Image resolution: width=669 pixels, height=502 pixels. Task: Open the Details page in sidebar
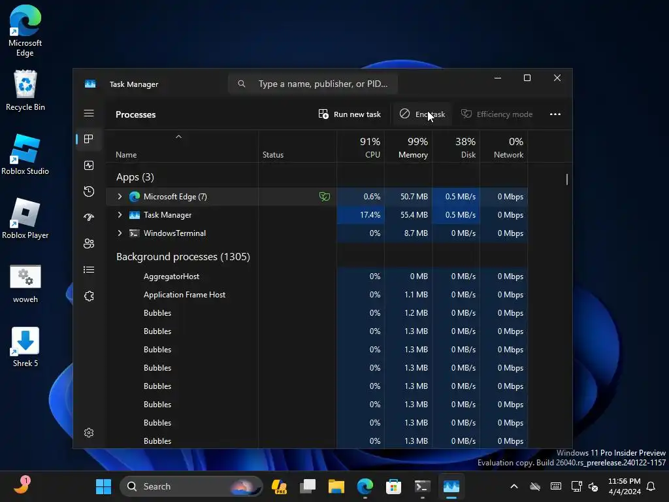click(89, 269)
